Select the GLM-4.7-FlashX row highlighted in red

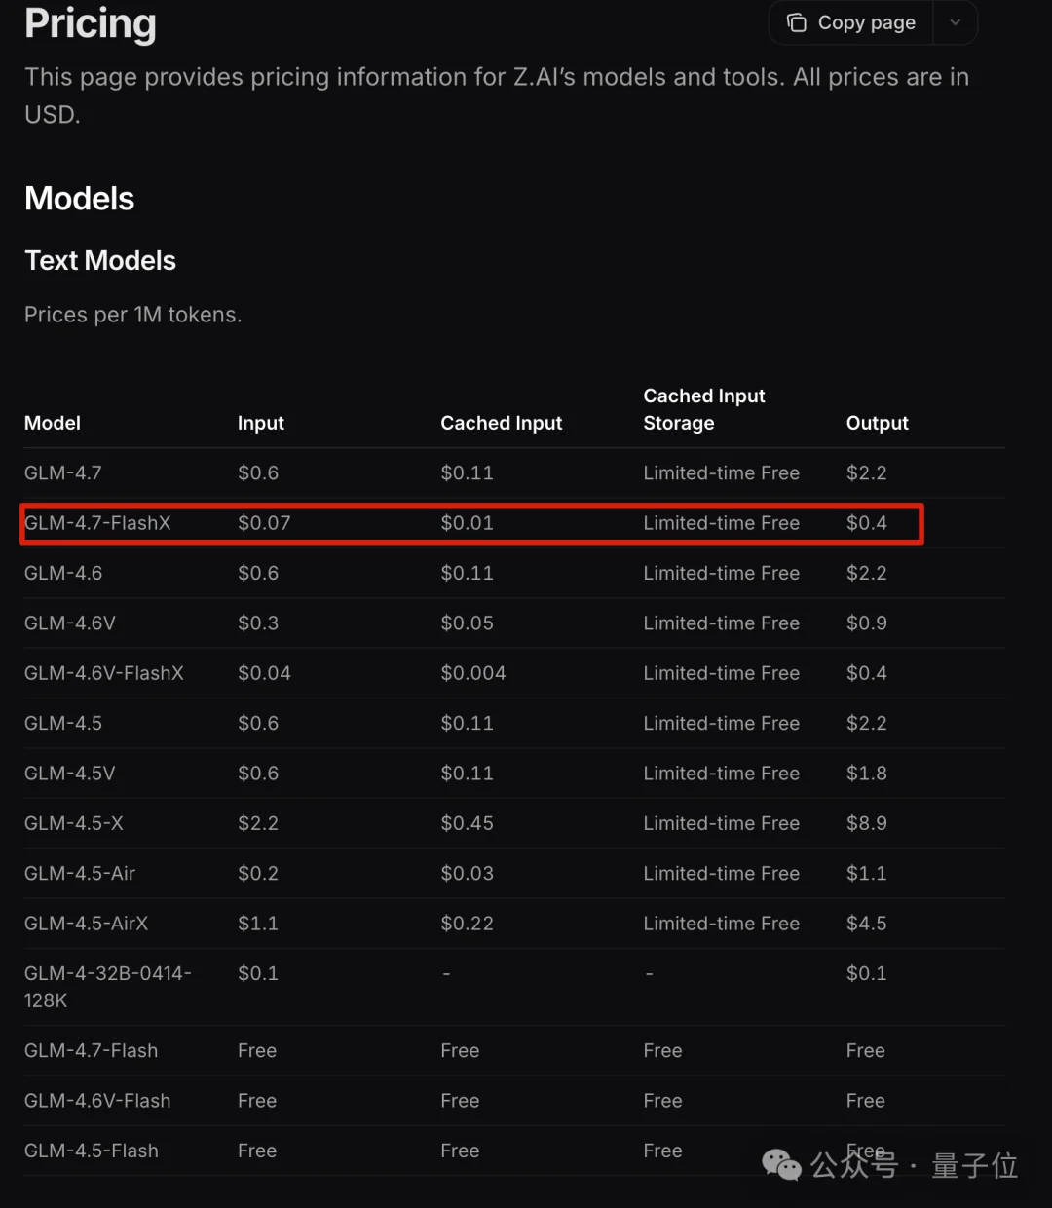470,523
